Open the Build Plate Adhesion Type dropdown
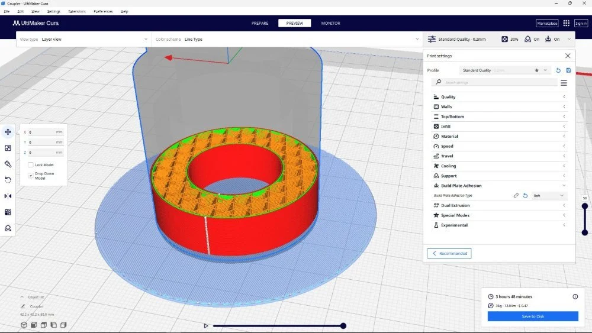The image size is (592, 333). (x=549, y=195)
